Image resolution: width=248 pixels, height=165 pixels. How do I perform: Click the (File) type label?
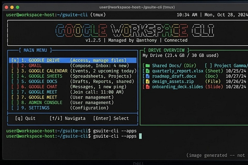213,82
